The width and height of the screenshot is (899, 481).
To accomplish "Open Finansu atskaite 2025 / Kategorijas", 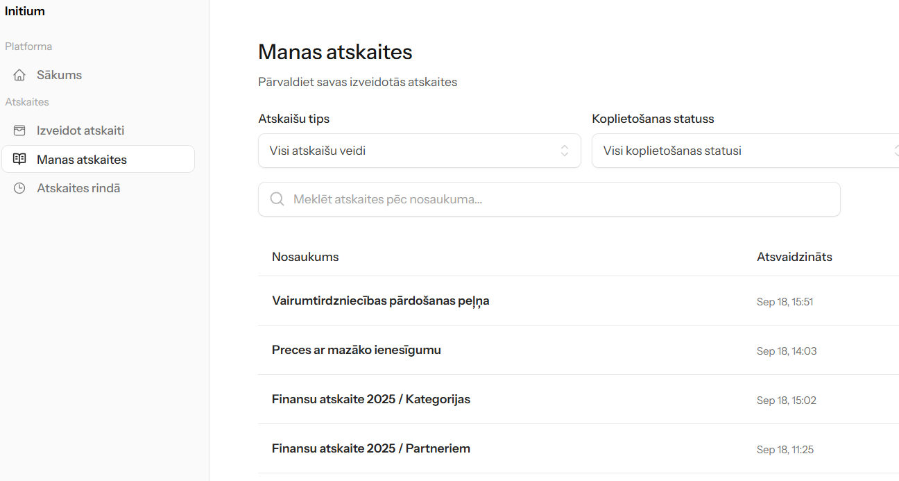I will (x=370, y=400).
